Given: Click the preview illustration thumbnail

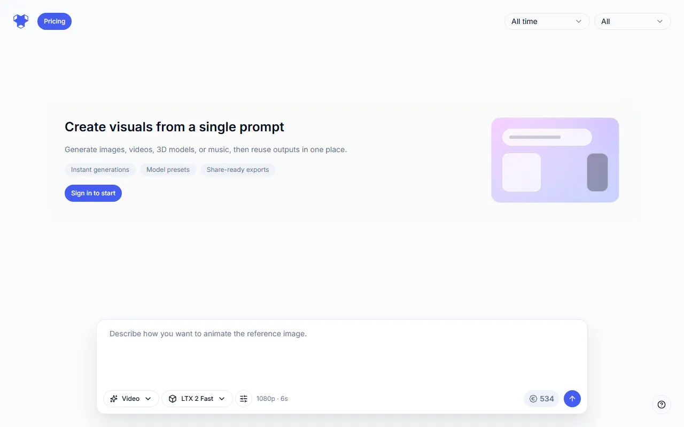Looking at the screenshot, I should click(x=555, y=160).
